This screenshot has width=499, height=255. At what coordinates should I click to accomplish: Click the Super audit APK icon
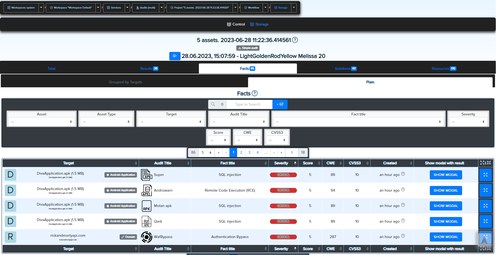[146, 175]
